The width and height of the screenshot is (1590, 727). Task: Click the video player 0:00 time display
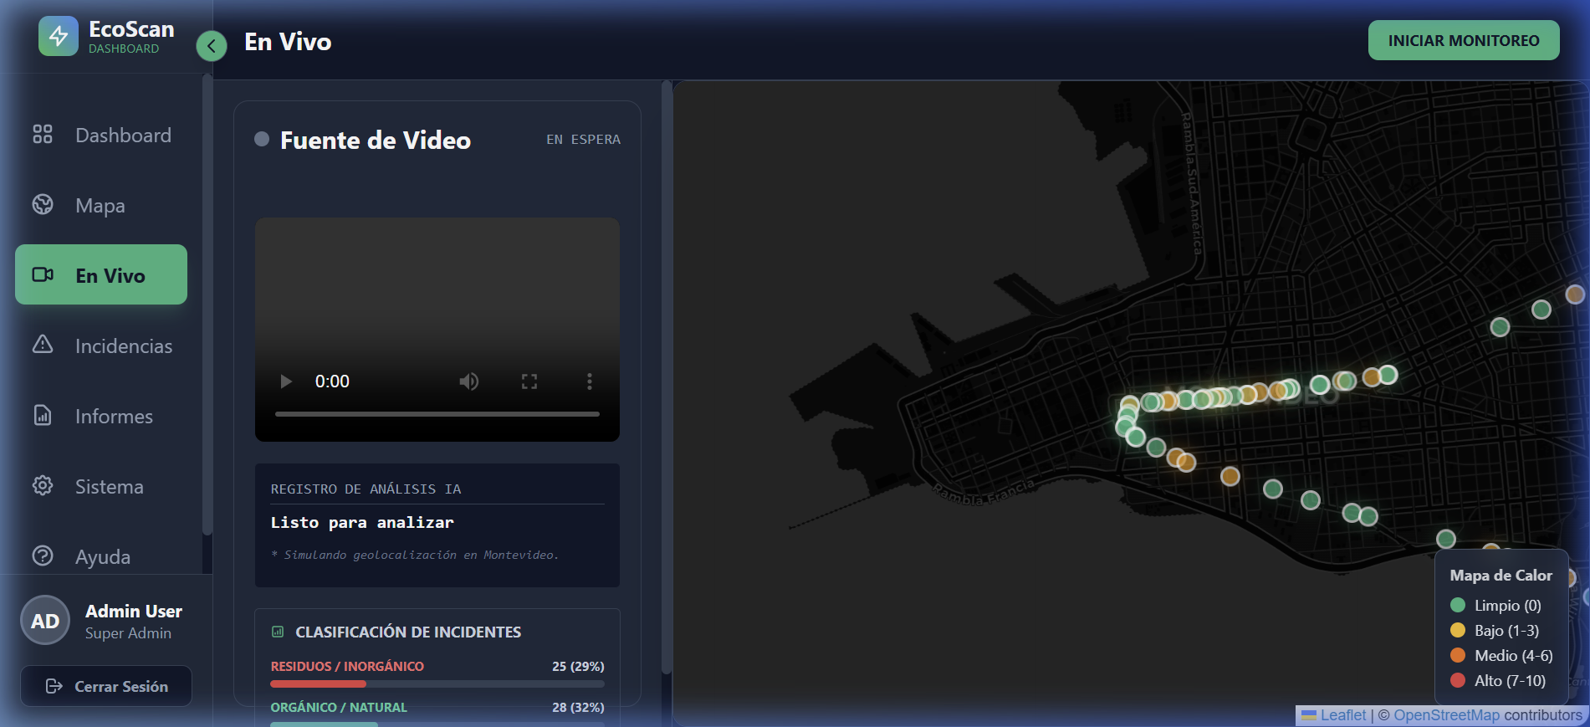[332, 381]
